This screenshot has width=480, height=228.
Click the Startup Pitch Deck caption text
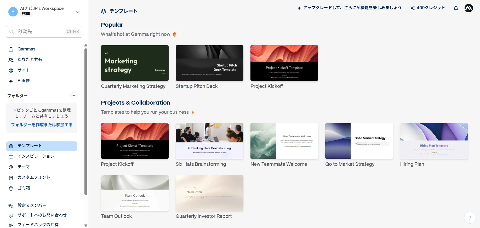tap(197, 86)
